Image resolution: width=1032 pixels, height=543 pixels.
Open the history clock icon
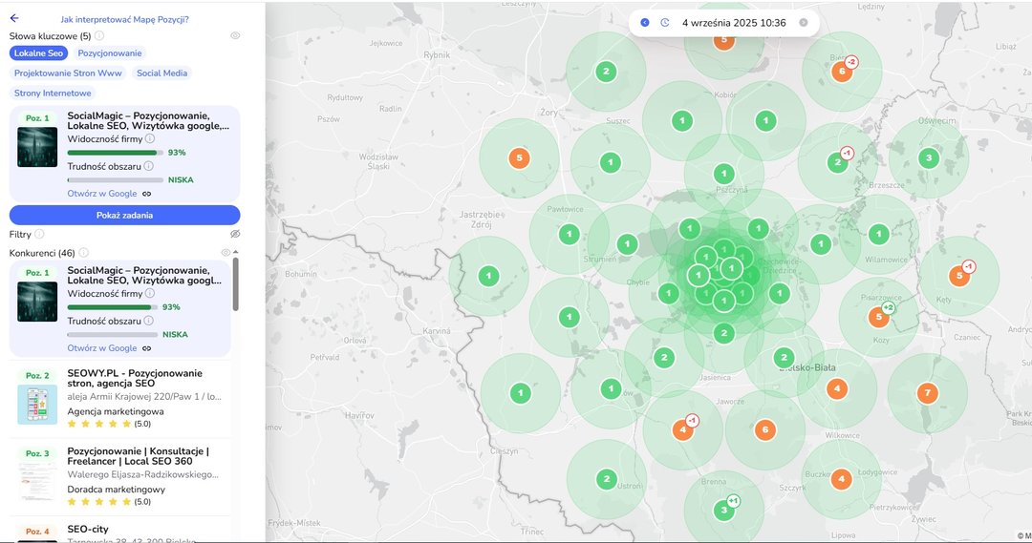(x=665, y=22)
